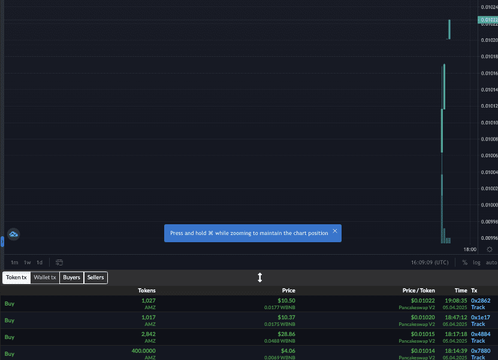Click the 1,027 token amount

click(149, 300)
